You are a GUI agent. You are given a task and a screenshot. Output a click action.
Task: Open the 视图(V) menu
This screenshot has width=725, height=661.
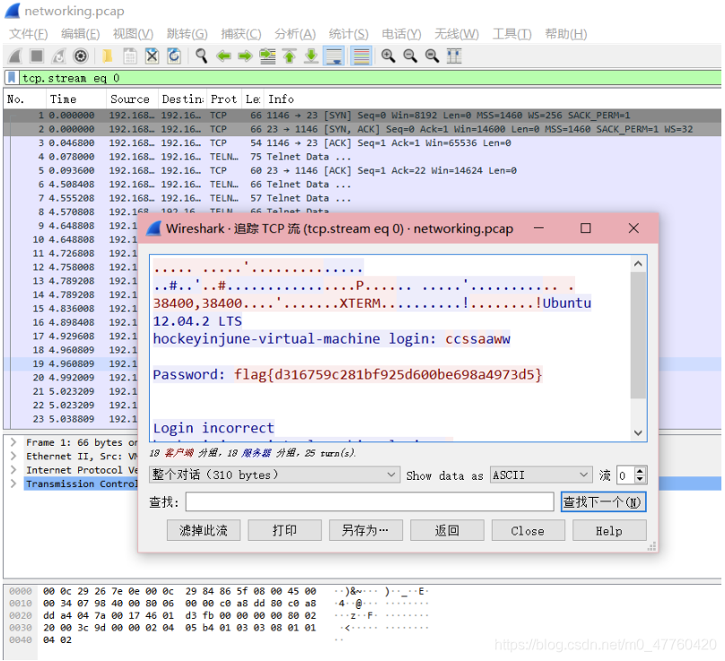[x=133, y=34]
